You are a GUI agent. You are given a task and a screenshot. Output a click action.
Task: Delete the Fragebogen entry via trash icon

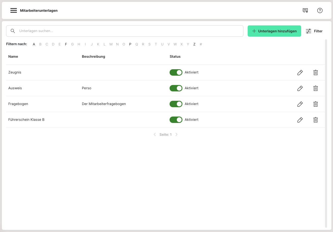pyautogui.click(x=316, y=104)
